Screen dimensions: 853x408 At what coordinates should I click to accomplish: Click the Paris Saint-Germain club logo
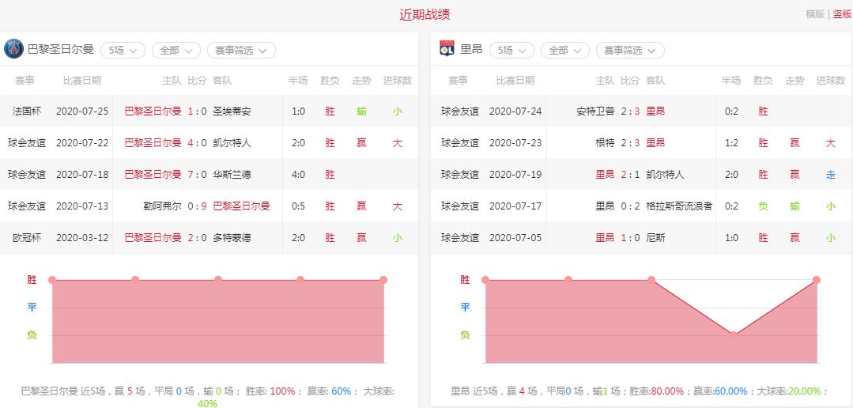13,49
